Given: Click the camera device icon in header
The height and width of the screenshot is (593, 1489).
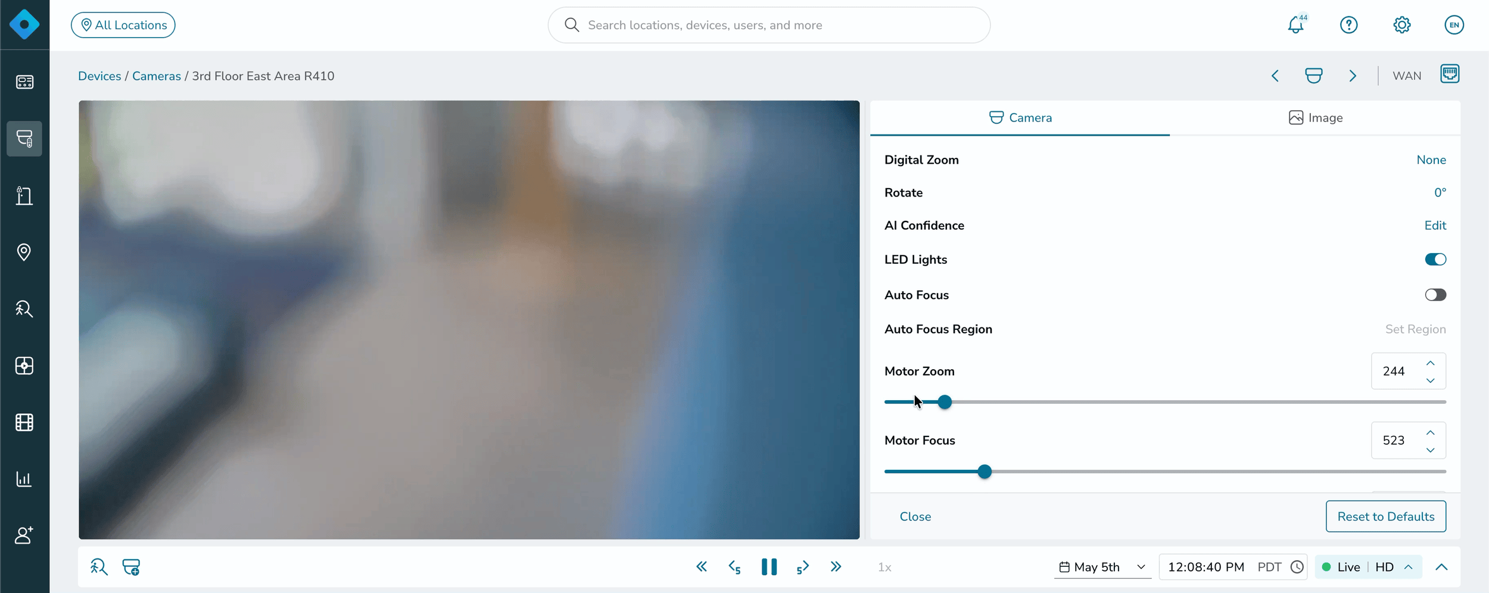Looking at the screenshot, I should click(1314, 76).
